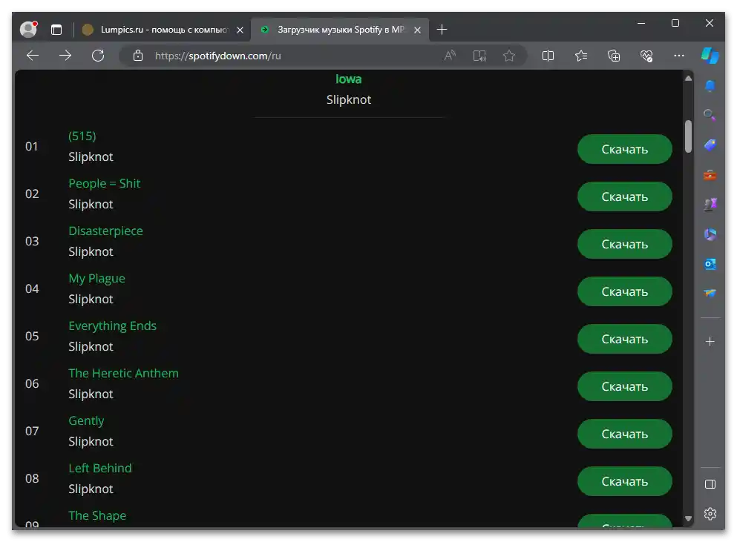Download the My Plague track
This screenshot has width=737, height=542.
625,291
